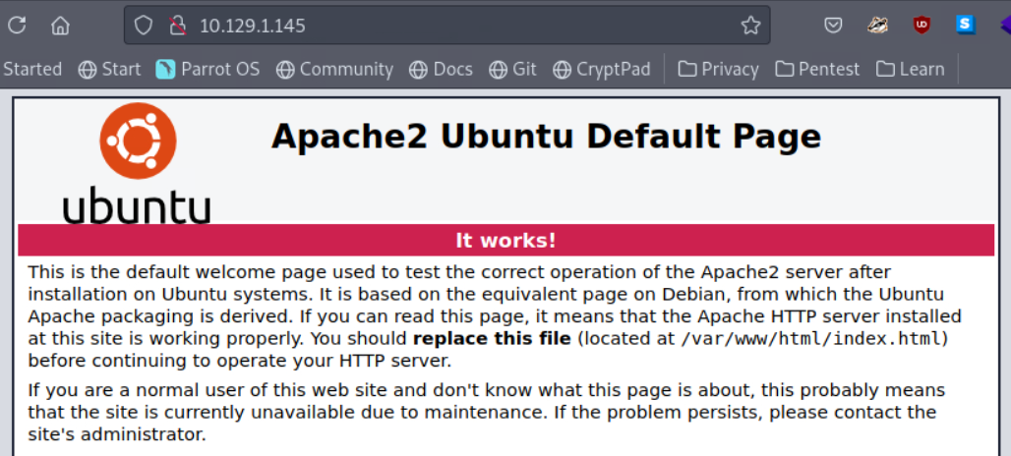Expand the Learn bookmarks folder
The image size is (1011, 456).
coord(910,69)
